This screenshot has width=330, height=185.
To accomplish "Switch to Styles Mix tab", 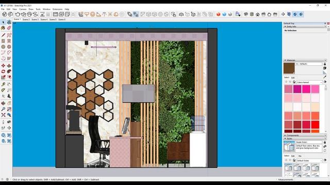I will [x=300, y=156].
